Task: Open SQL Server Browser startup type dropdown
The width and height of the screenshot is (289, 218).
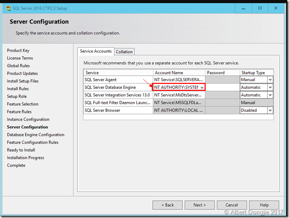Action: pyautogui.click(x=270, y=110)
